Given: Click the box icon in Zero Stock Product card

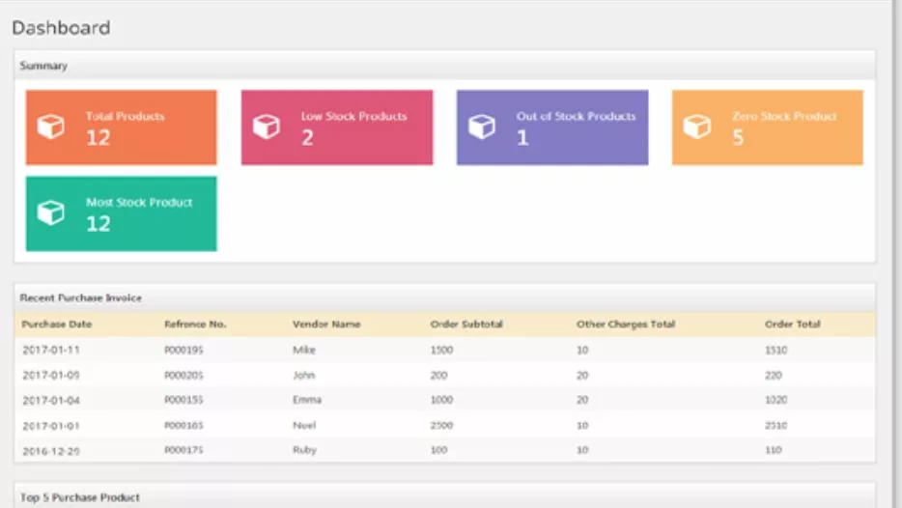Looking at the screenshot, I should (697, 127).
